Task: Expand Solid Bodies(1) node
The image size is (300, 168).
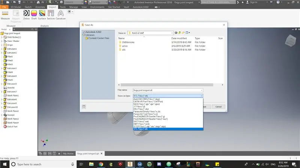Action: (2, 37)
